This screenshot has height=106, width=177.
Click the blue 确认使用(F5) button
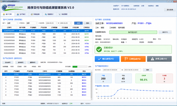(107, 59)
